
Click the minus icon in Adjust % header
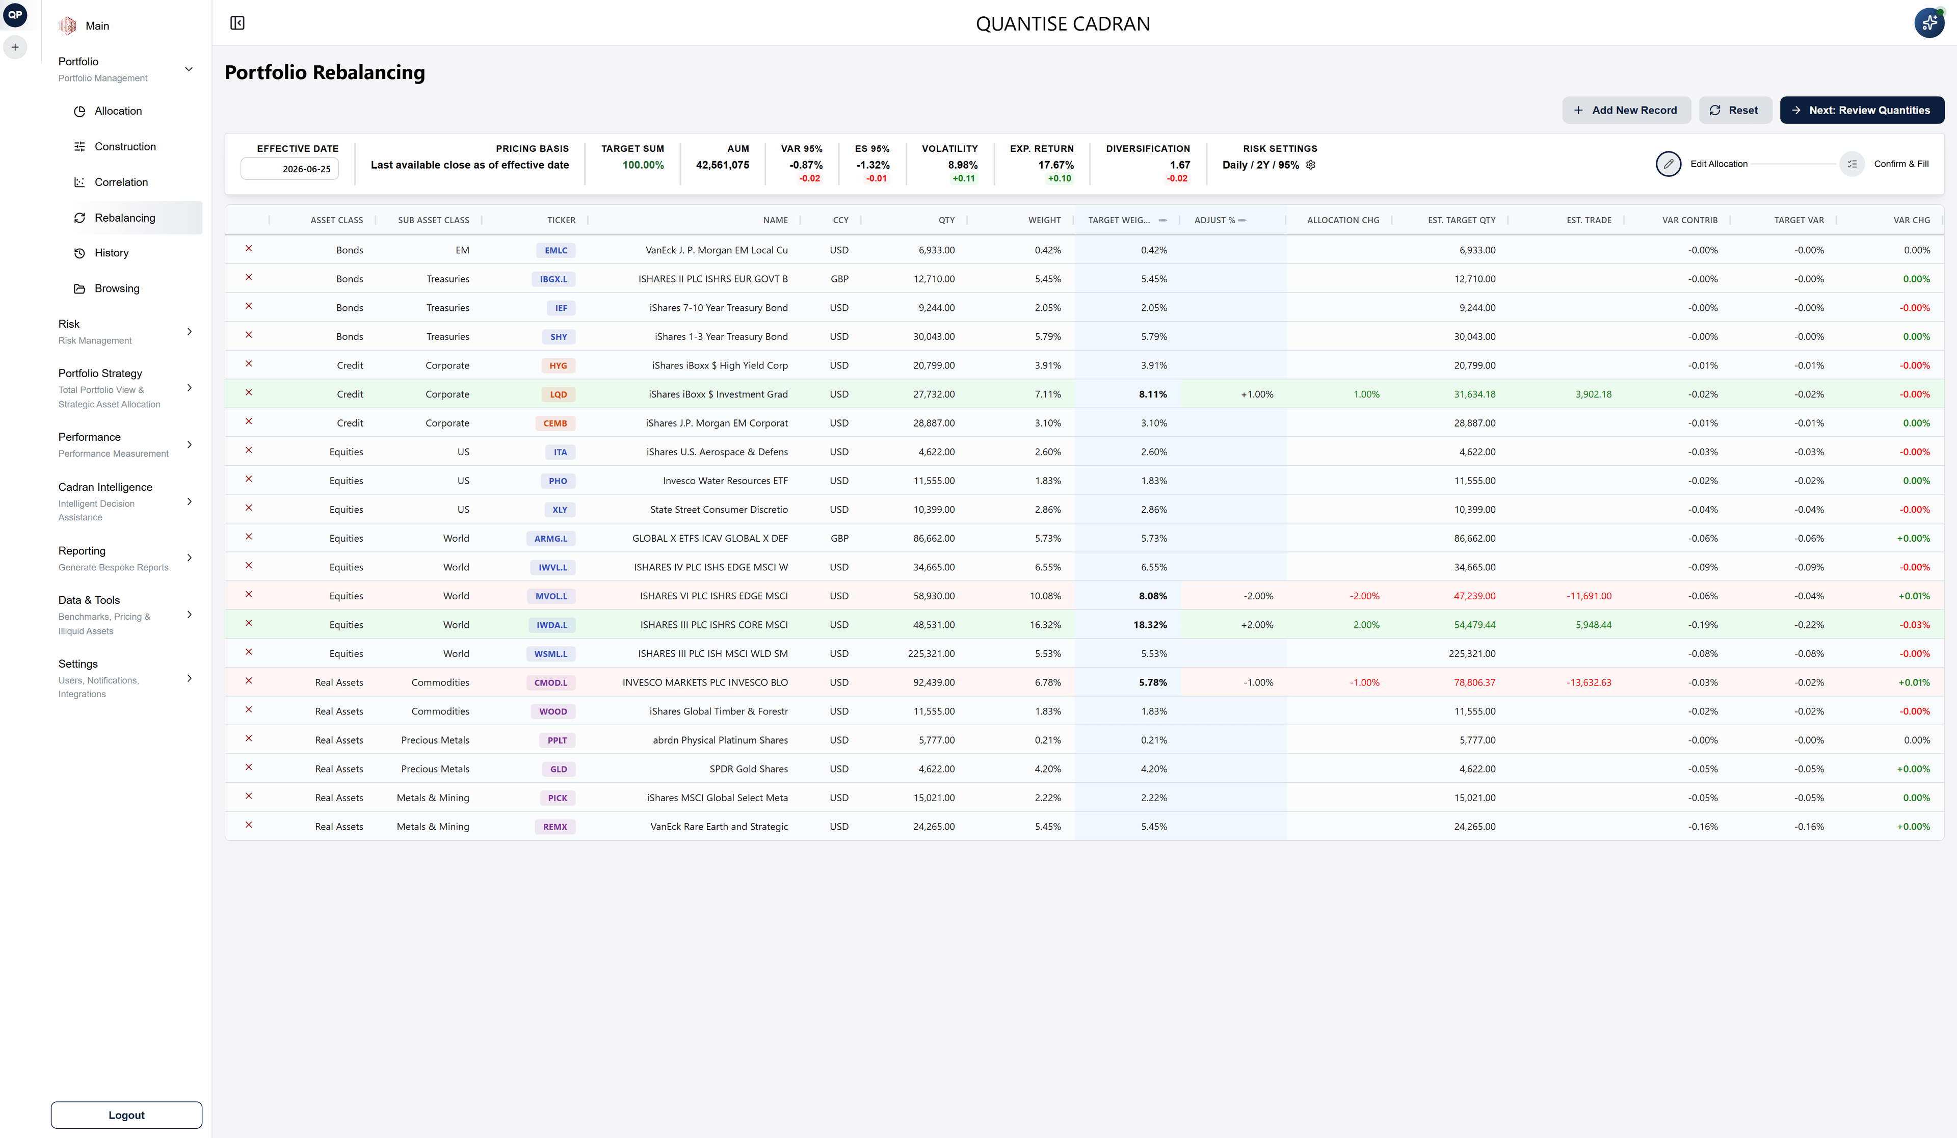1242,221
